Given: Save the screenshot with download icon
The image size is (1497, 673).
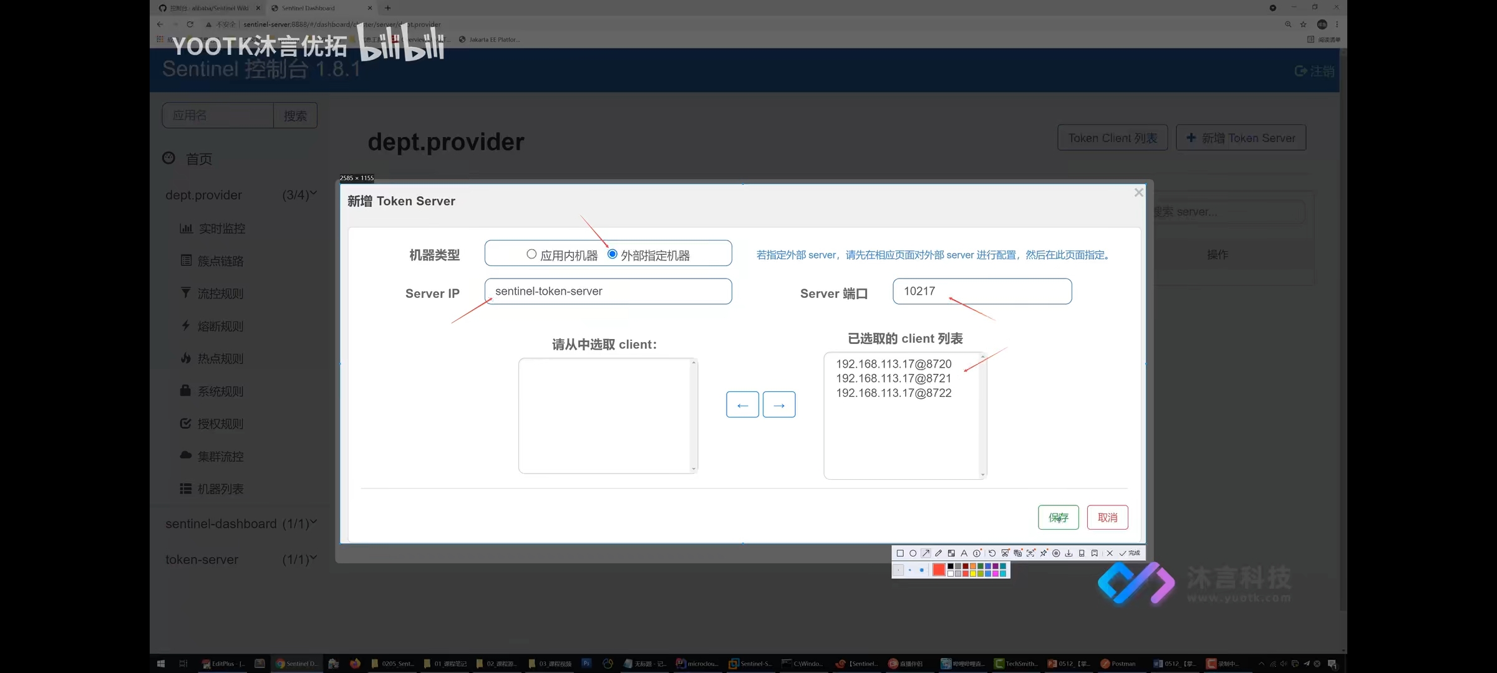Looking at the screenshot, I should click(1068, 553).
